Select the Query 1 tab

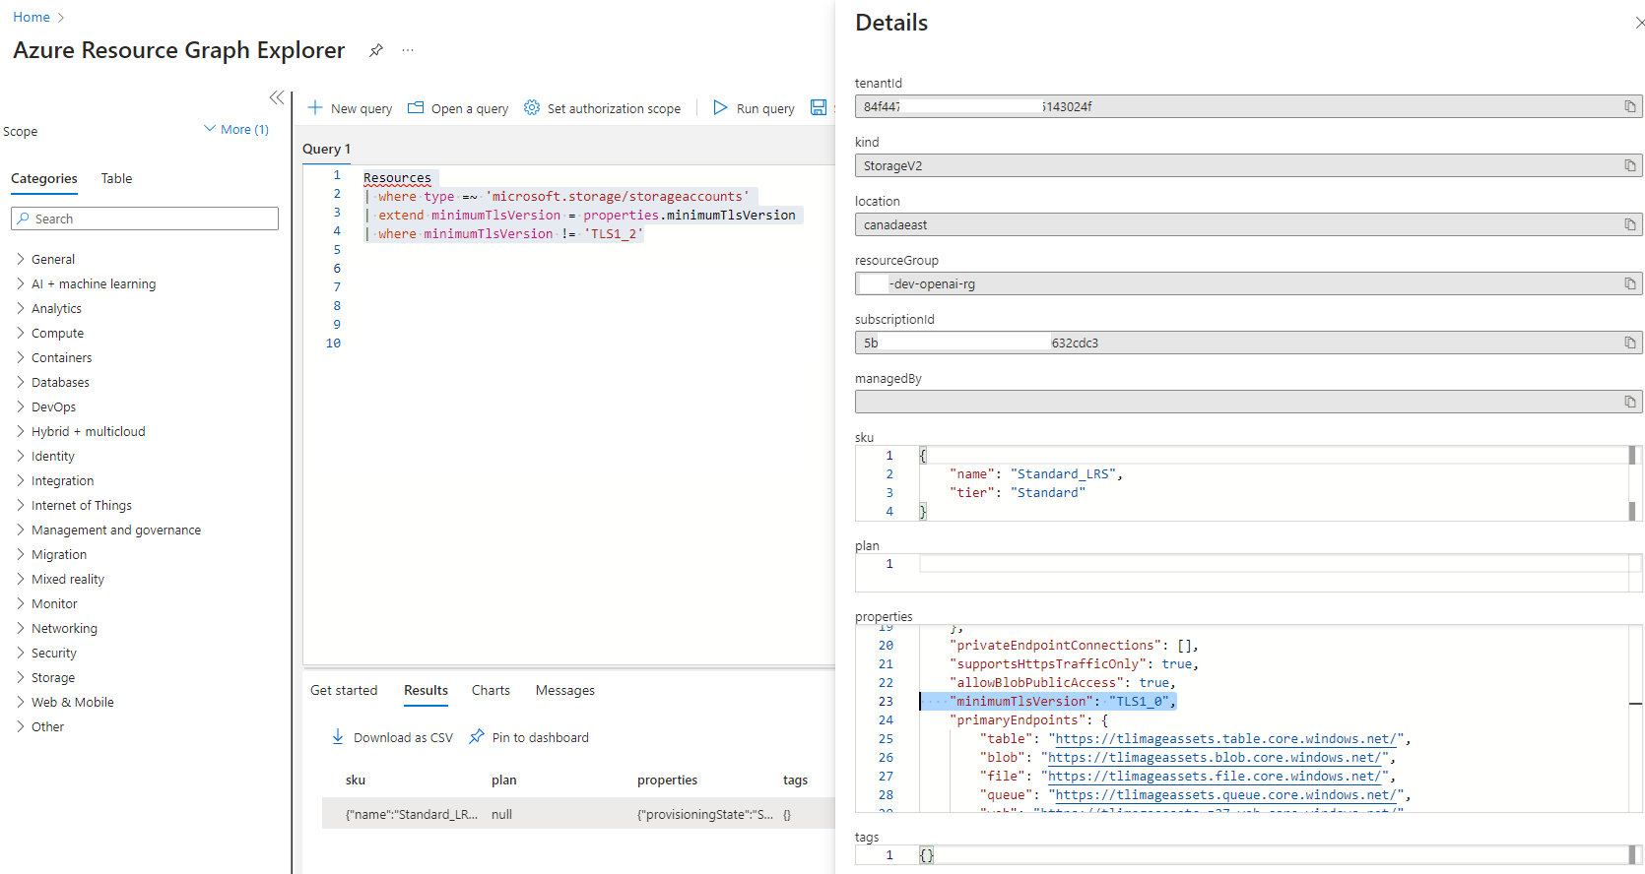point(326,149)
